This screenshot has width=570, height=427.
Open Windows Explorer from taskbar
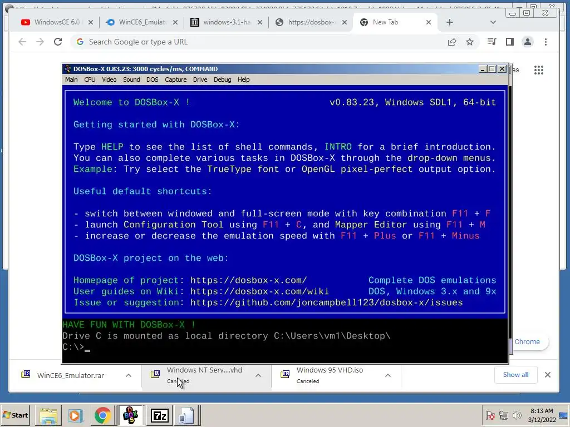tap(48, 415)
